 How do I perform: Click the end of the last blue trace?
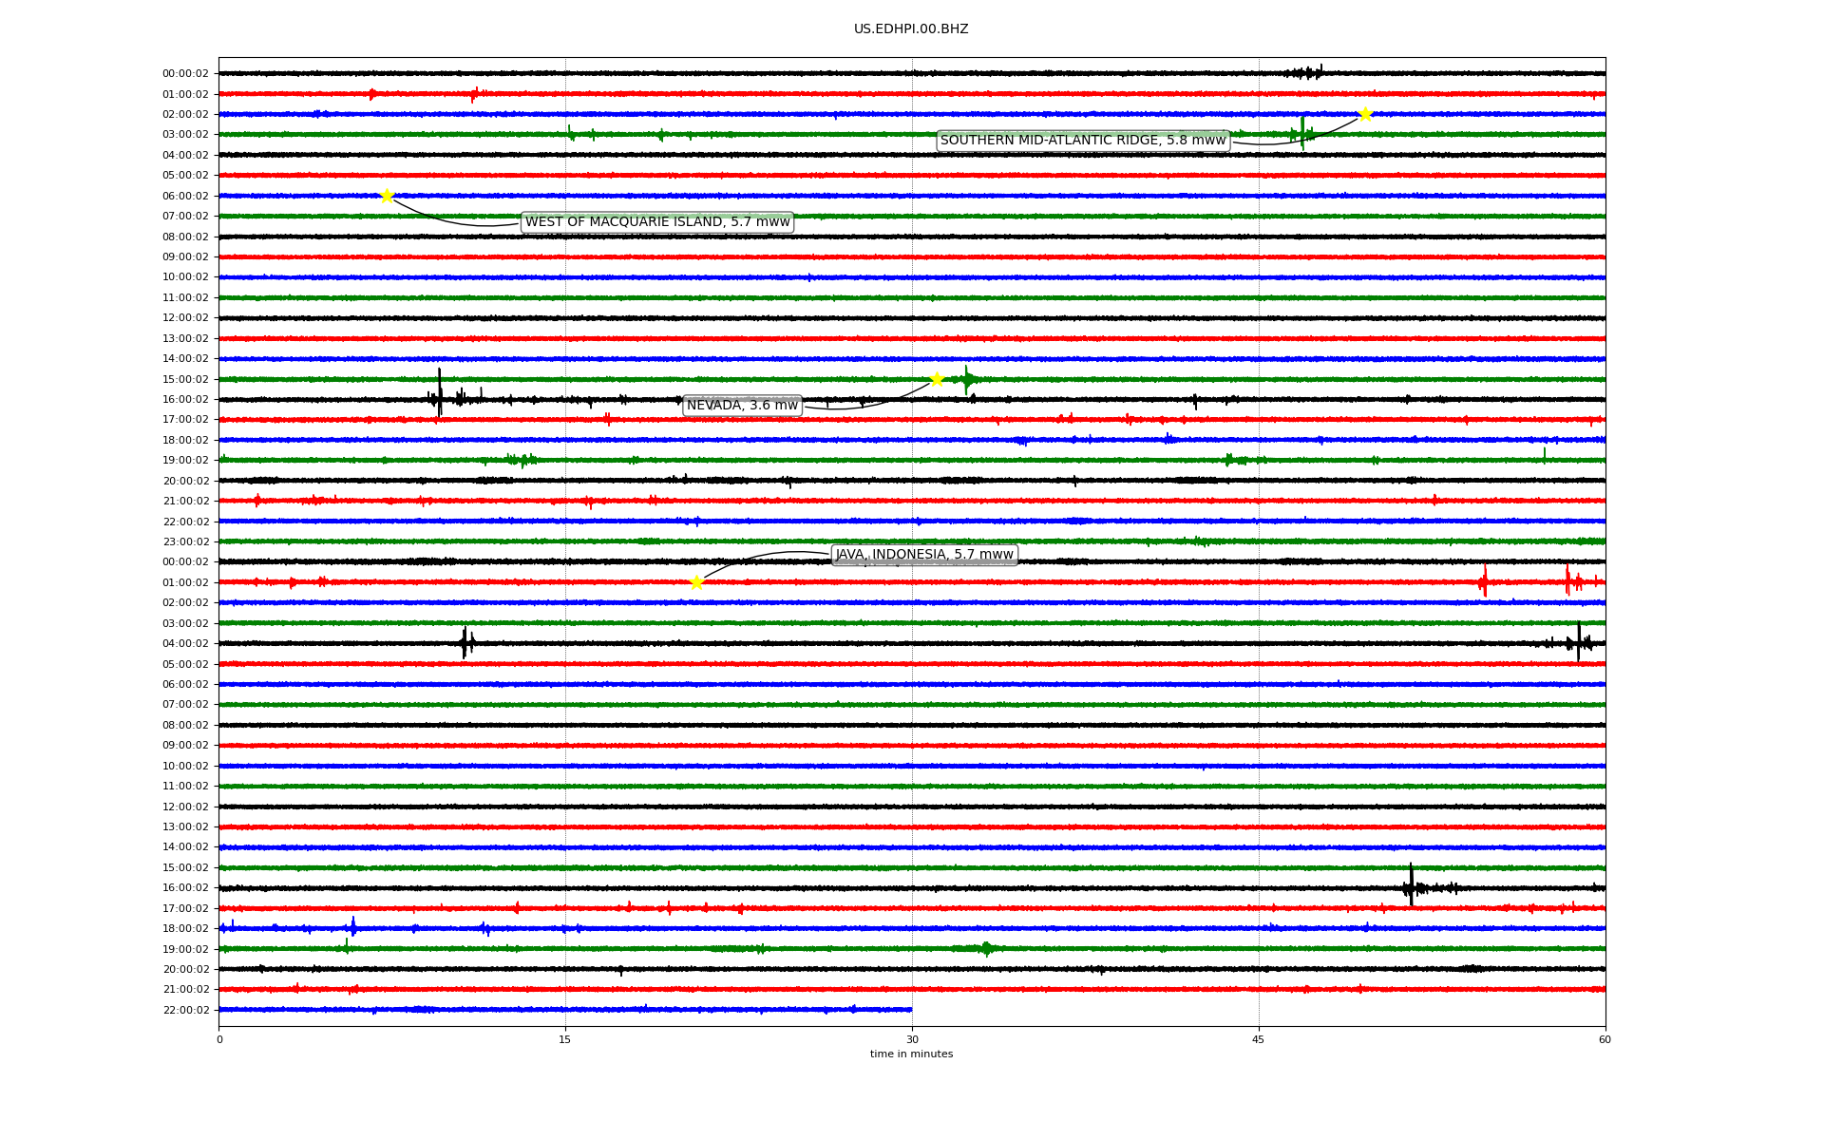pyautogui.click(x=910, y=1009)
